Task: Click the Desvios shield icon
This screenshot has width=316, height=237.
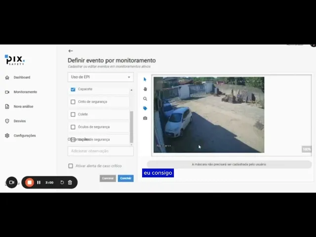Action: coord(7,121)
